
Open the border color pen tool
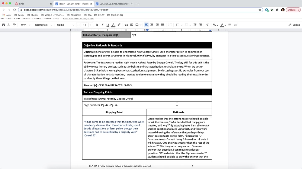(222, 25)
